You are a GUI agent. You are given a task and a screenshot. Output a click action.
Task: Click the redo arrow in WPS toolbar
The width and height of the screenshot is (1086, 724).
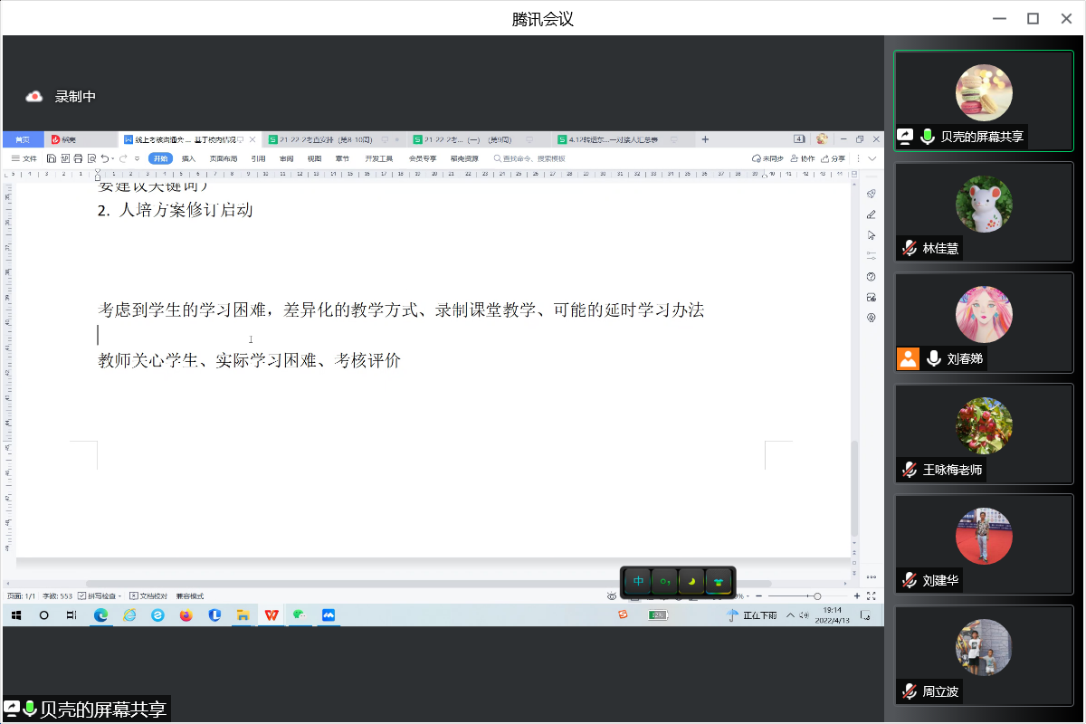click(123, 158)
